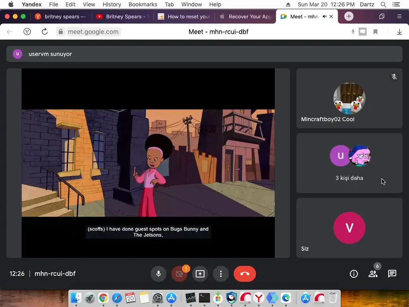
Task: Click the muted mic icon on Mincraftboy02 tile
Action: tap(394, 76)
